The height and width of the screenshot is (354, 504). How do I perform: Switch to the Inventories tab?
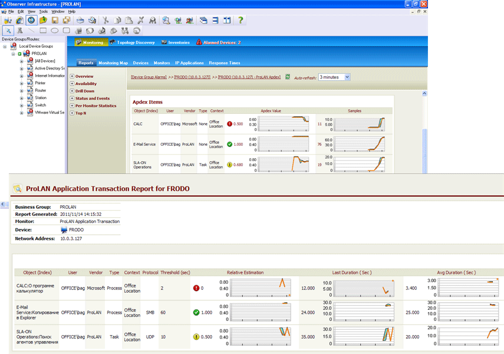(176, 42)
